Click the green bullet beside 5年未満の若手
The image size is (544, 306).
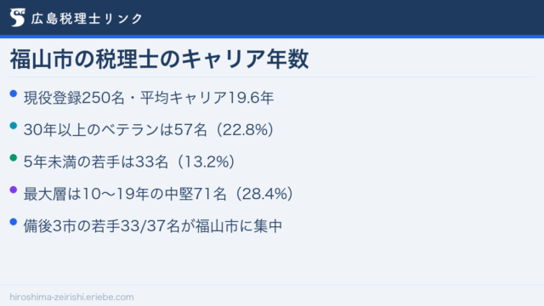coord(14,158)
